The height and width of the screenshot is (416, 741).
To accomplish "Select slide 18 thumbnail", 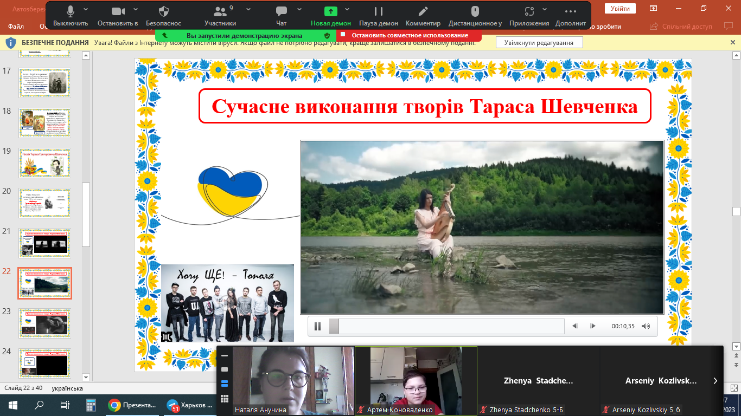I will tap(44, 123).
